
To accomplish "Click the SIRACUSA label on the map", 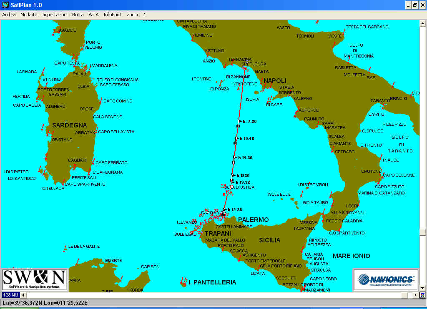I will point(321,270).
